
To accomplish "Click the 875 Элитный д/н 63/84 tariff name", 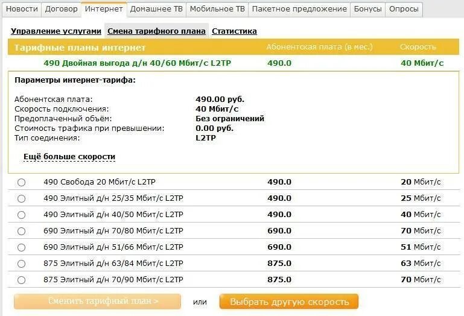I will tap(113, 264).
